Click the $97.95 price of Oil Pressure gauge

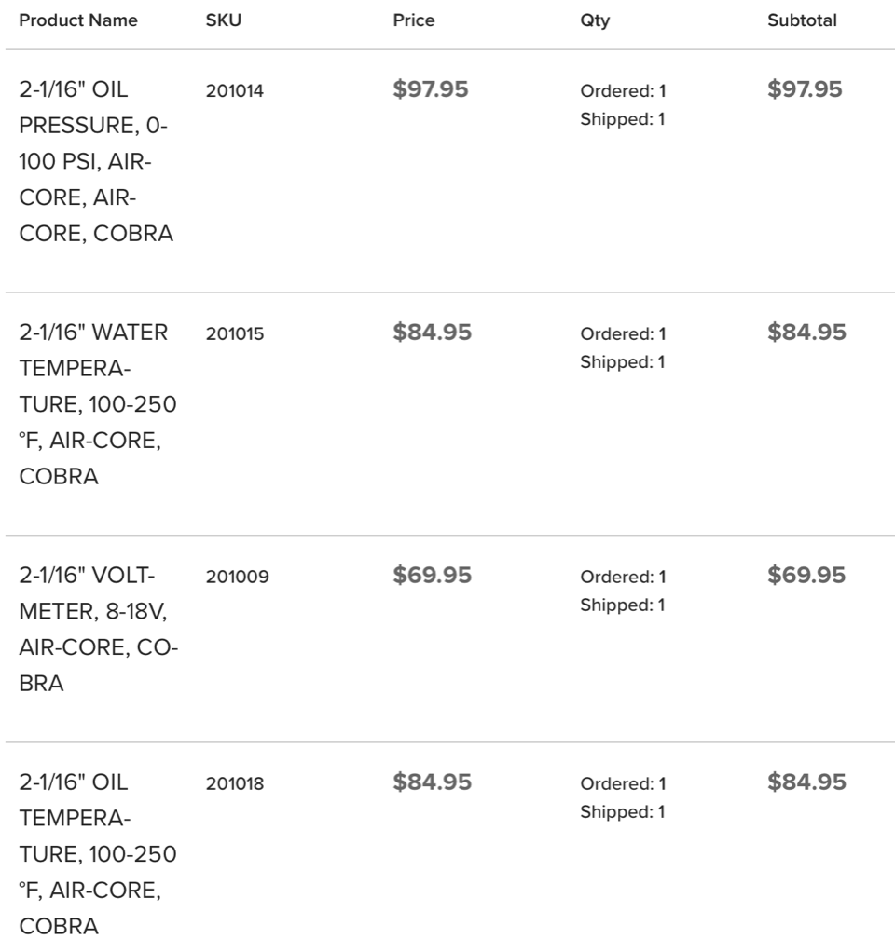click(431, 89)
